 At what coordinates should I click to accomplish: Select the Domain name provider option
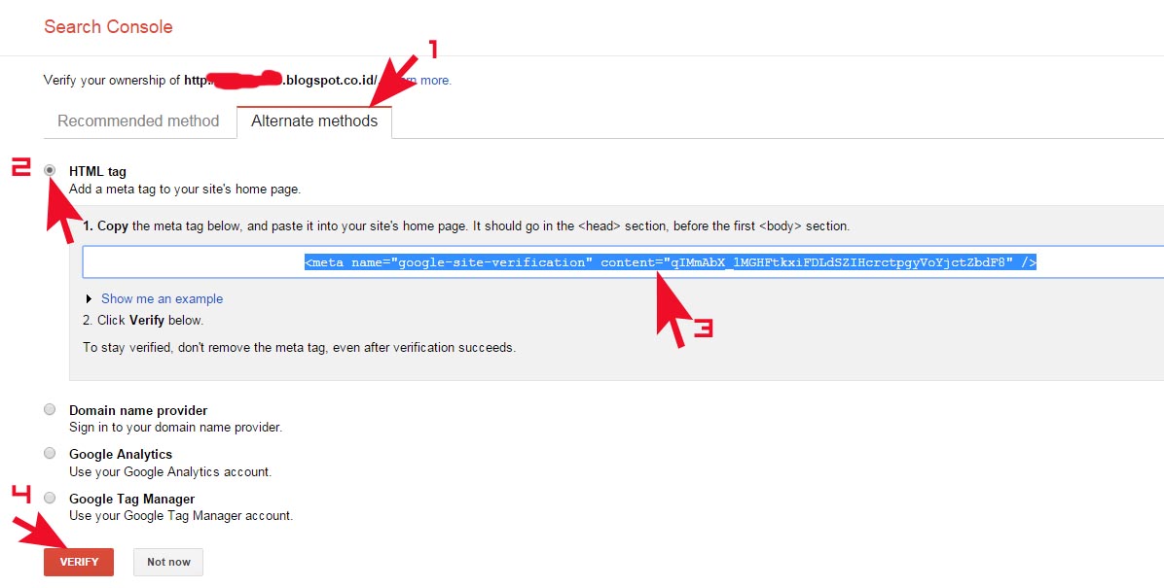[x=50, y=409]
